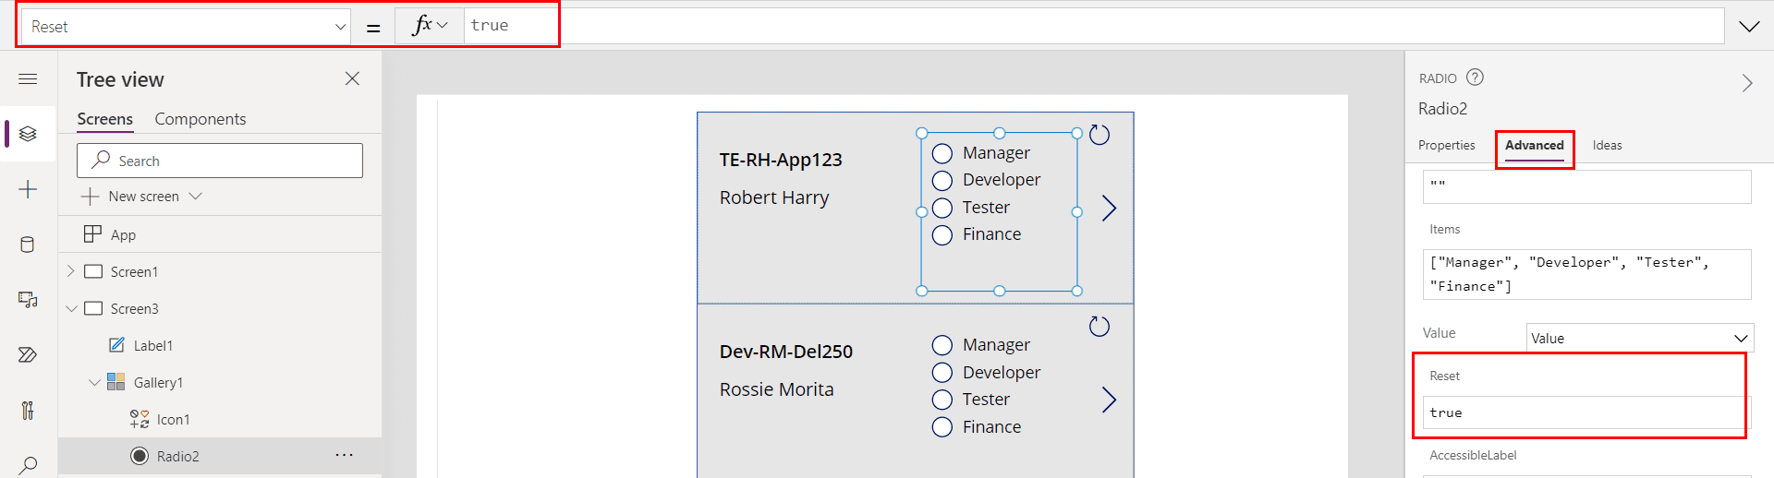Select Finance radio for Rossie Morita
The height and width of the screenshot is (478, 1774).
pos(942,427)
